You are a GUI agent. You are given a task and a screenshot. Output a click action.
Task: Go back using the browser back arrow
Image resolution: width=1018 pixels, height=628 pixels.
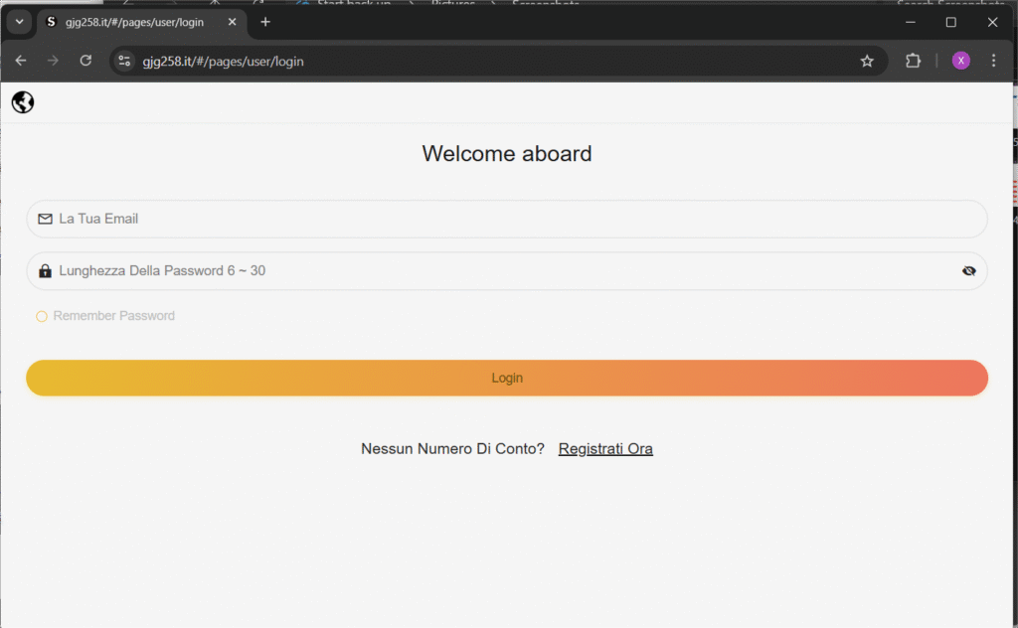21,62
